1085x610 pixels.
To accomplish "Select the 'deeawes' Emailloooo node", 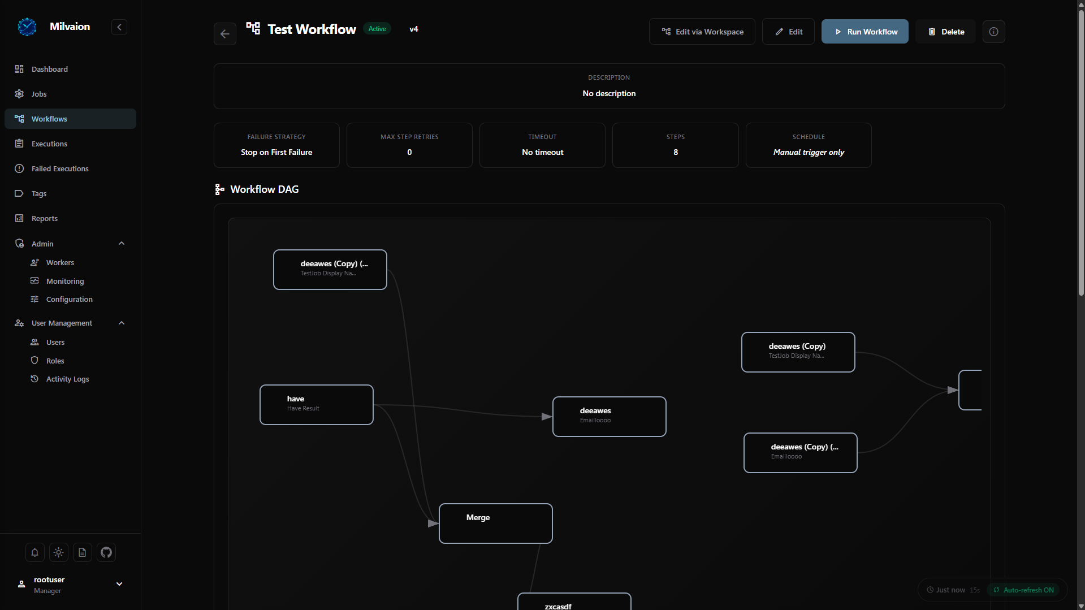I will (609, 417).
